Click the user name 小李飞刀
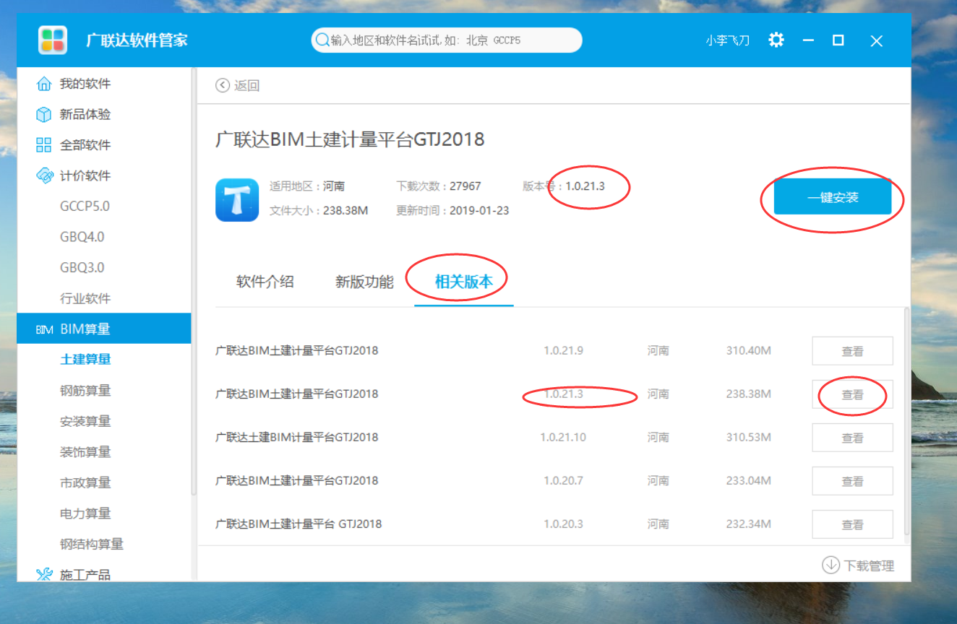Viewport: 957px width, 624px height. 728,40
